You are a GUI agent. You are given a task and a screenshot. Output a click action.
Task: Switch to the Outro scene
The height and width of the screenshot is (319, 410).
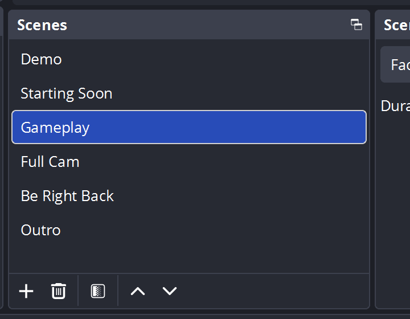pos(40,230)
